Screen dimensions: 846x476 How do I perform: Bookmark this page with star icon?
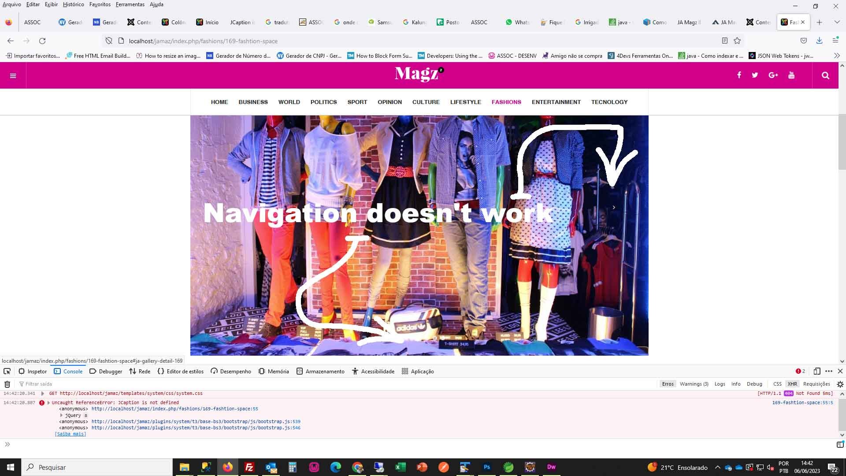pos(737,41)
